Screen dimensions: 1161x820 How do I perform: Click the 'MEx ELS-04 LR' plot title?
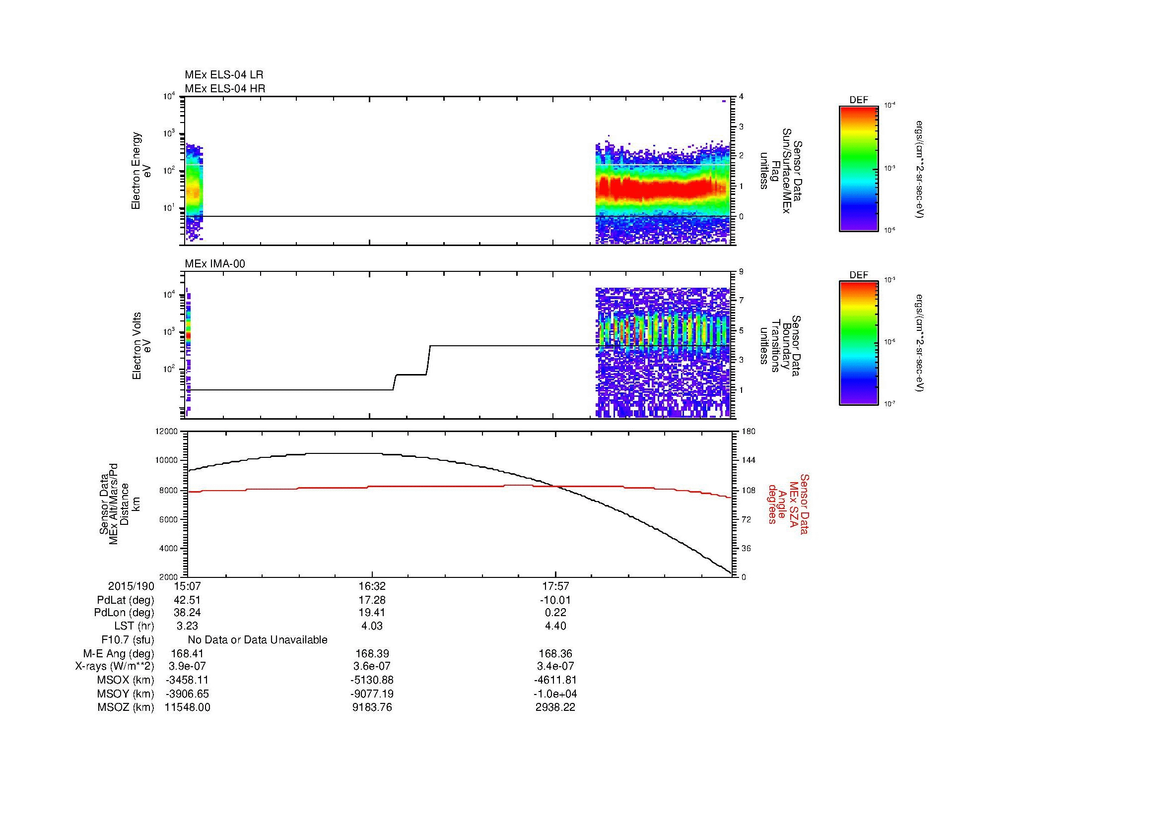coord(224,75)
